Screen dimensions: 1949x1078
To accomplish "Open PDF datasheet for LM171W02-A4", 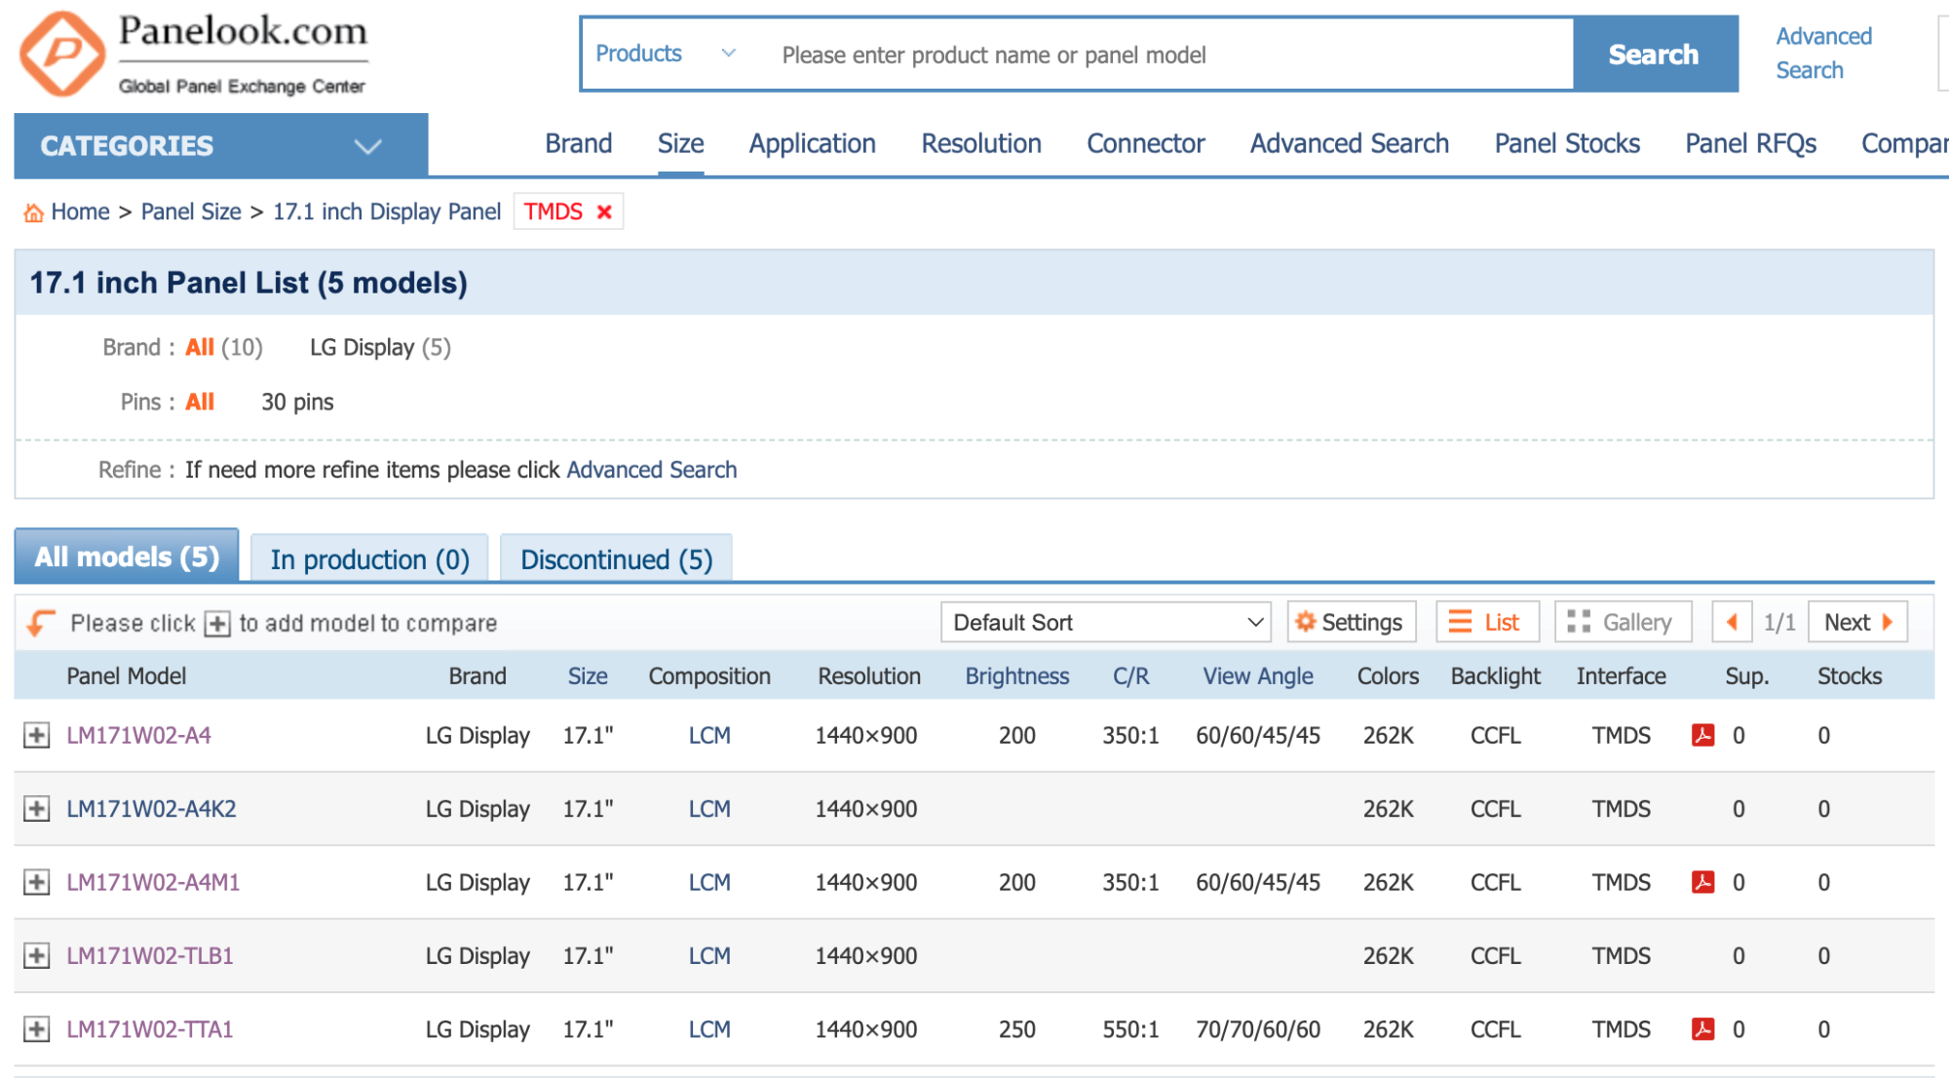I will tap(1702, 735).
